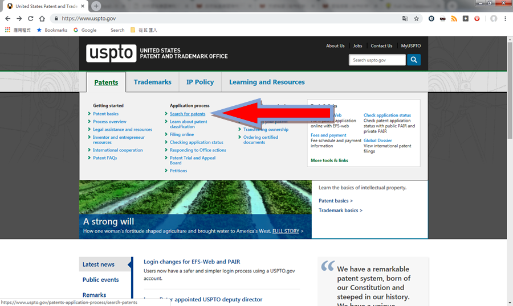The height and width of the screenshot is (306, 513).
Task: Click the site lock security icon
Action: [56, 19]
